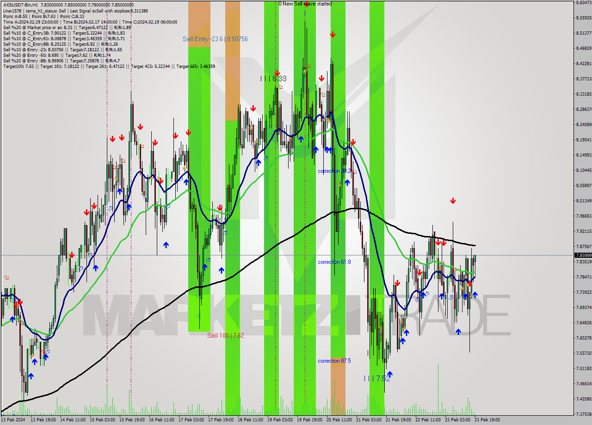Click the 8.28637 price axis value
The width and height of the screenshot is (592, 425).
coord(584,109)
